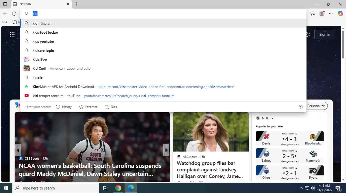Filter search by Favorites
This screenshot has width=346, height=193.
pos(88,107)
